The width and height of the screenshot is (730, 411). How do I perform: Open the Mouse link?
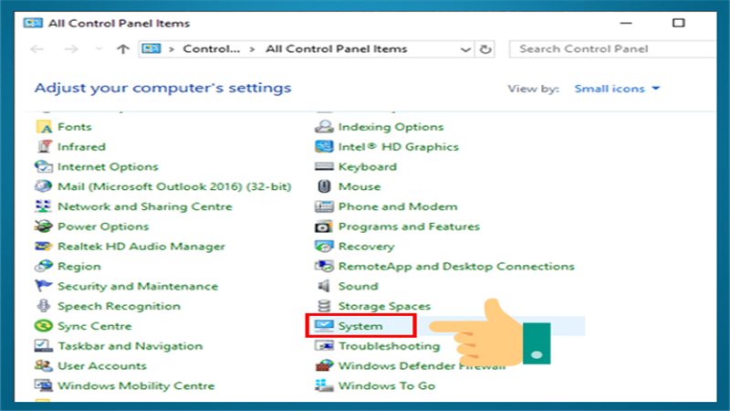point(360,186)
